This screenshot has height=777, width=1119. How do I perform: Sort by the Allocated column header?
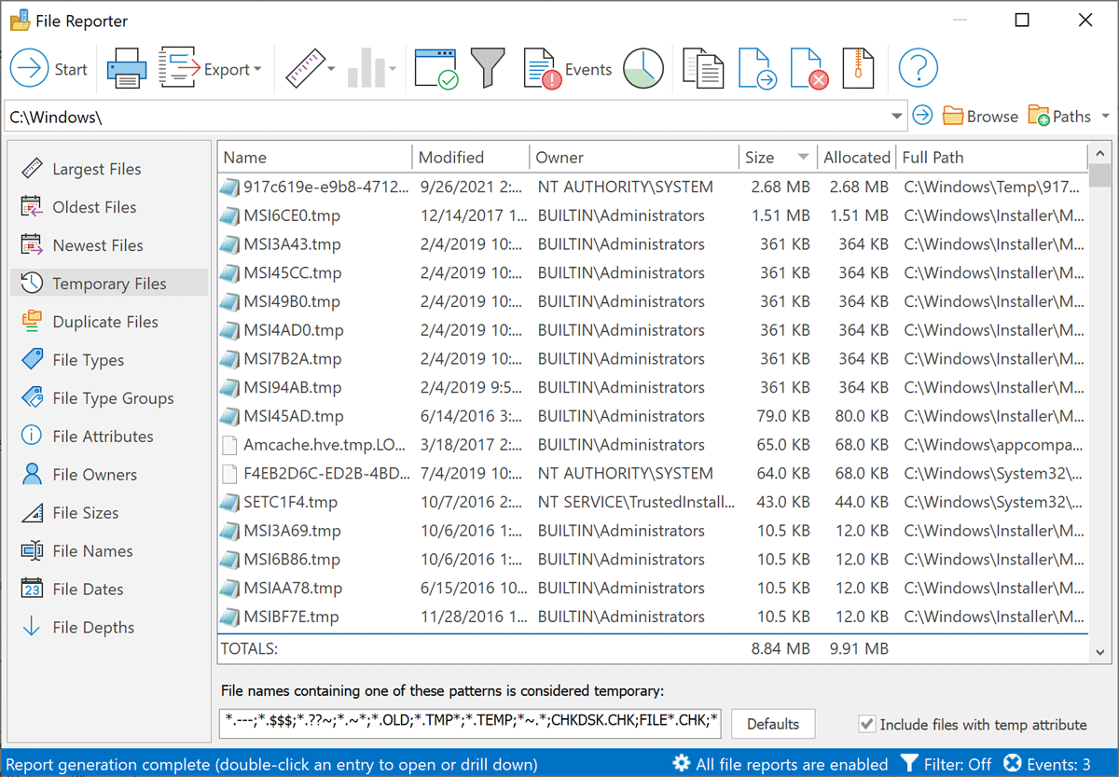(857, 158)
